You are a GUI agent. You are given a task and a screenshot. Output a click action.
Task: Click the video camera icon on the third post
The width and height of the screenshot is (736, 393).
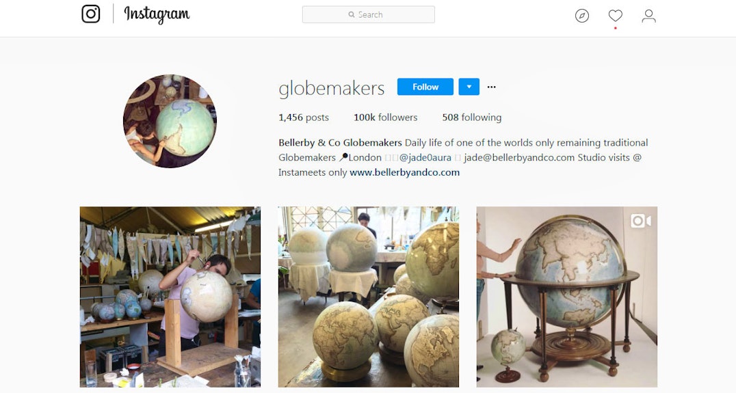(641, 220)
